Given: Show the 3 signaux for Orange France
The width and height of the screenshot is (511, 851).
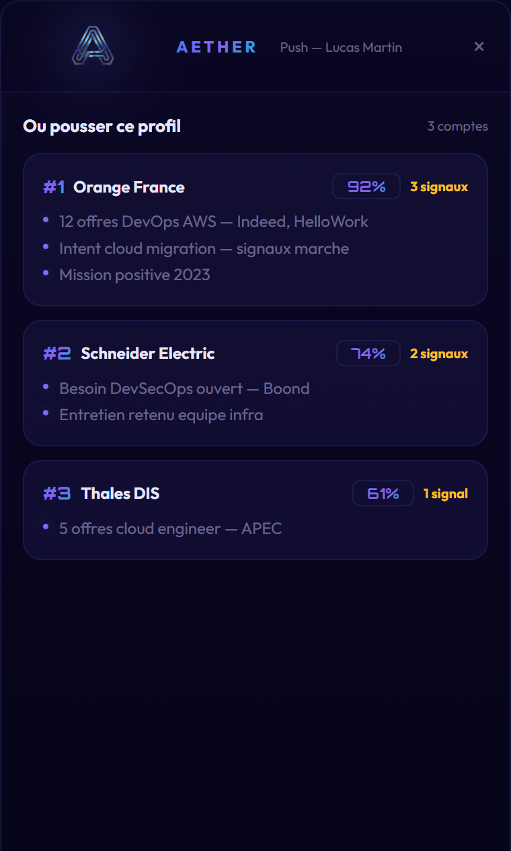Looking at the screenshot, I should coord(439,187).
